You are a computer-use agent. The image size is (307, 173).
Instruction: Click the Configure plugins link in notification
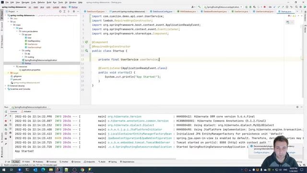(x=262, y=152)
